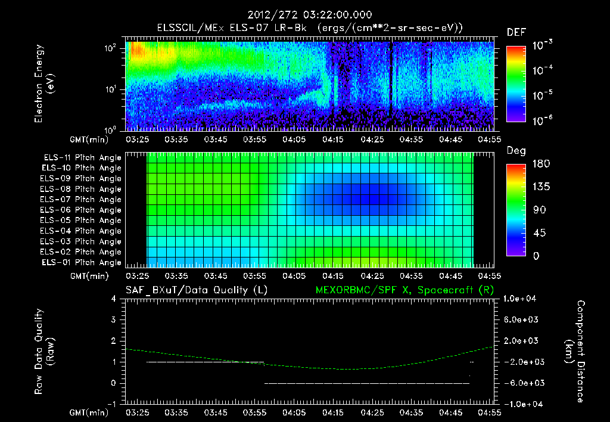Select the 0 tick on the Deg color bar

click(537, 256)
